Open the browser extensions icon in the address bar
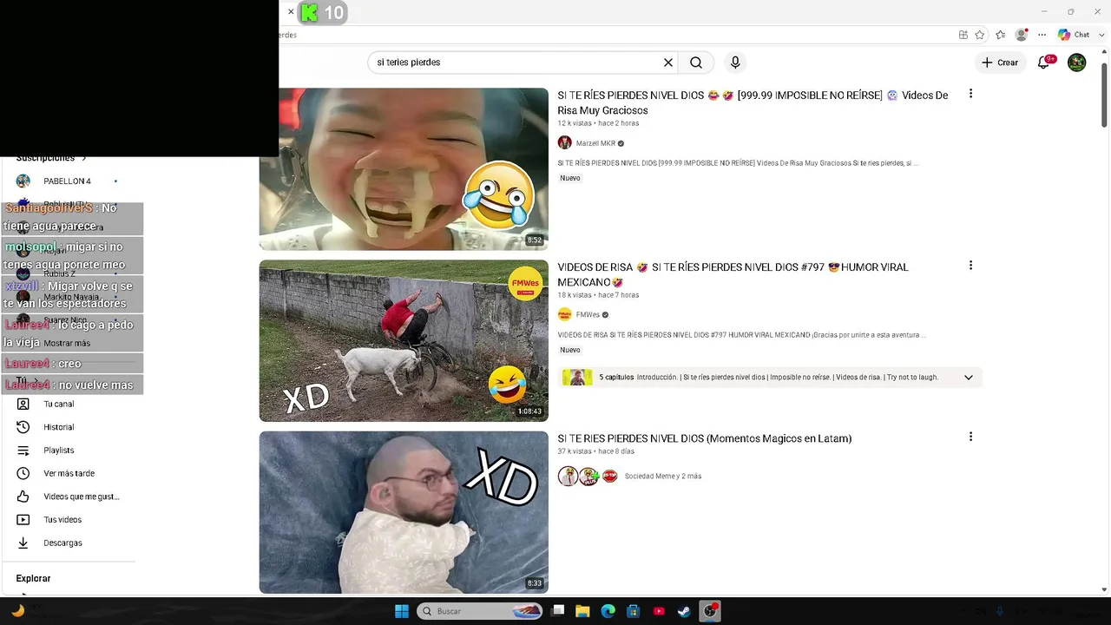 point(963,35)
